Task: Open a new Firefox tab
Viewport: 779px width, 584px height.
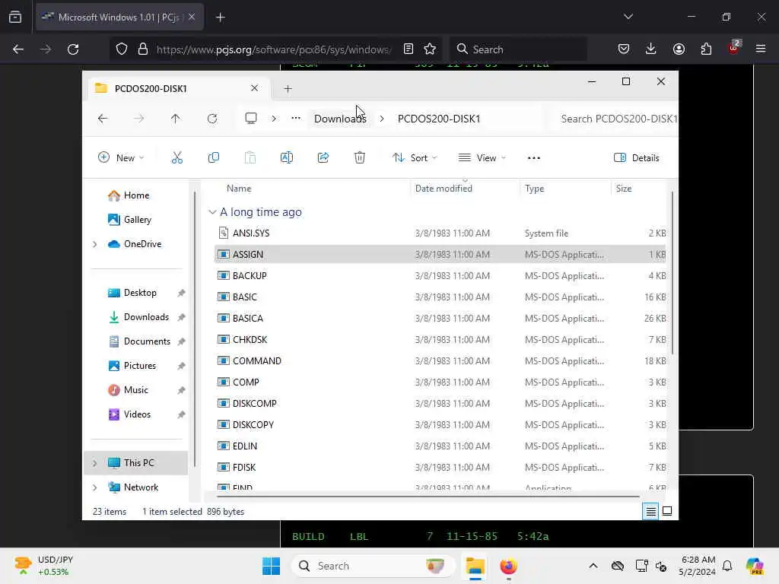Action: (220, 17)
